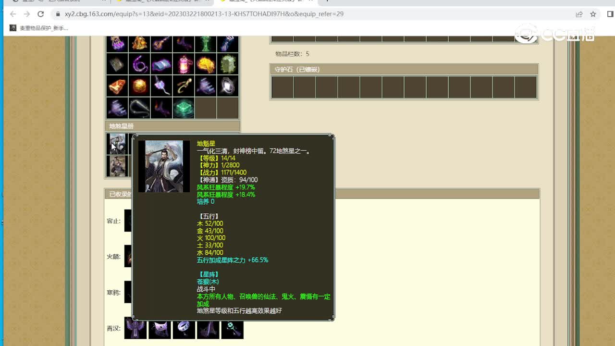The width and height of the screenshot is (615, 346).
Task: Select the purple stairs item beside the silver rope
Action: coord(117,108)
